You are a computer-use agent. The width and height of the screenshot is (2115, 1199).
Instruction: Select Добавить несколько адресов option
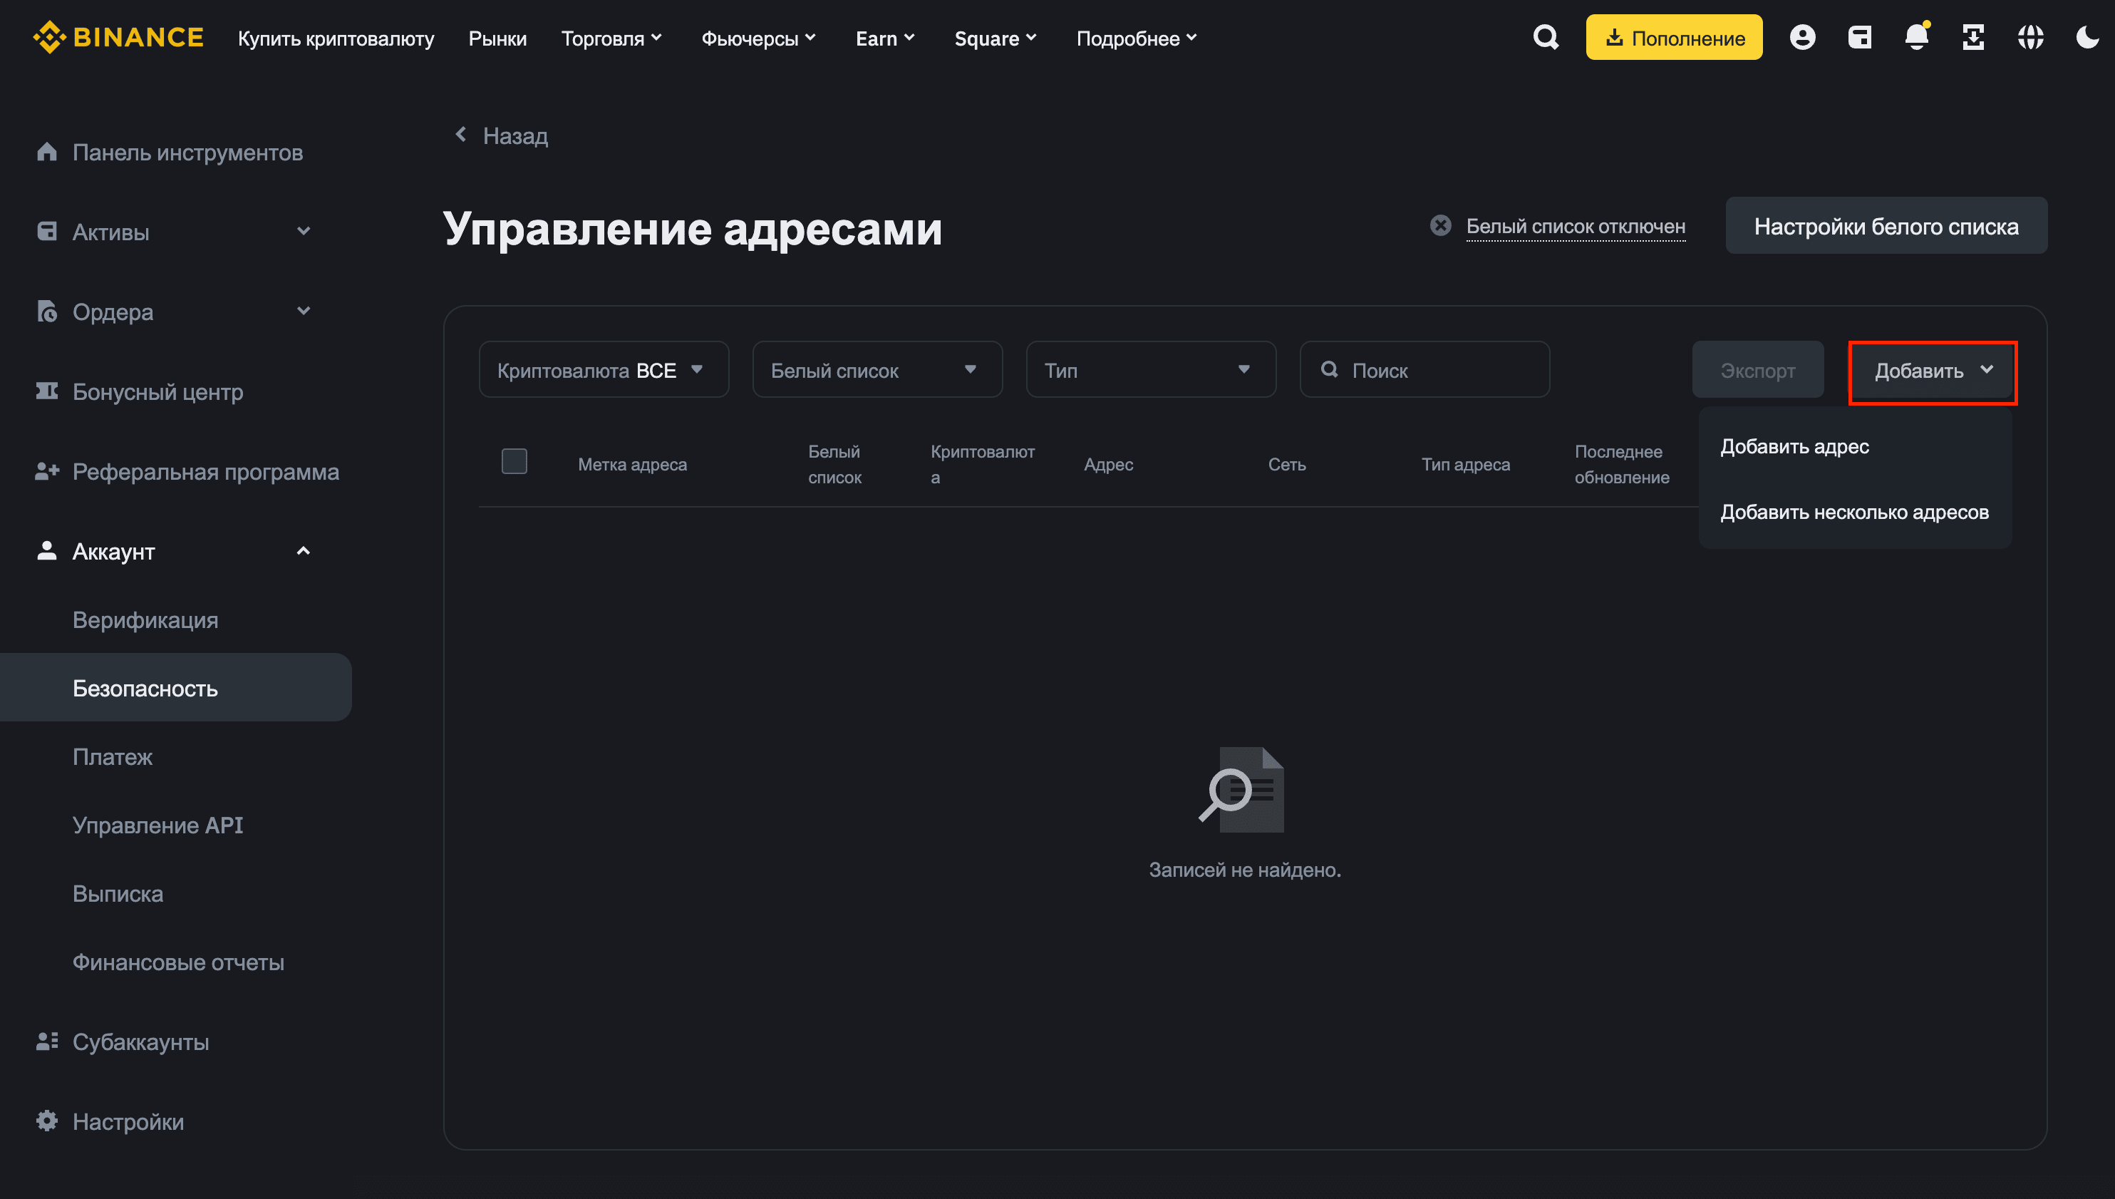click(x=1853, y=513)
